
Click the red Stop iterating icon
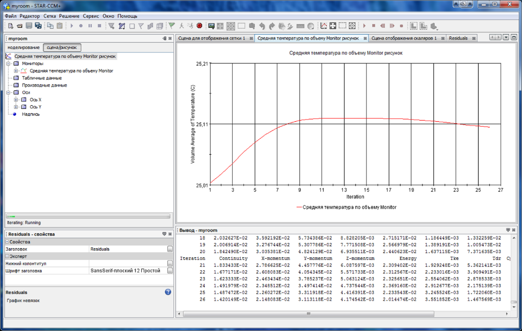click(199, 26)
